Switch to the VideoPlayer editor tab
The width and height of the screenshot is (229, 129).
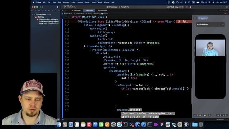[x=76, y=11]
